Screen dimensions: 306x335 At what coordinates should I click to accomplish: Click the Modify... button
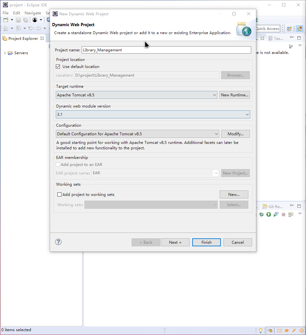(x=235, y=134)
